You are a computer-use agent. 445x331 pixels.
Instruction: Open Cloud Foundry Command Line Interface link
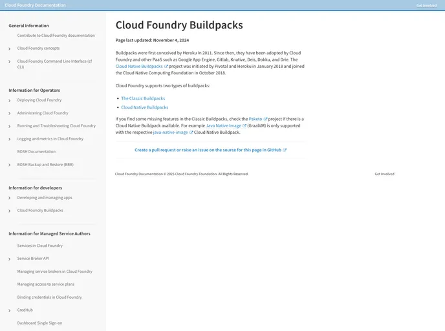pyautogui.click(x=54, y=64)
